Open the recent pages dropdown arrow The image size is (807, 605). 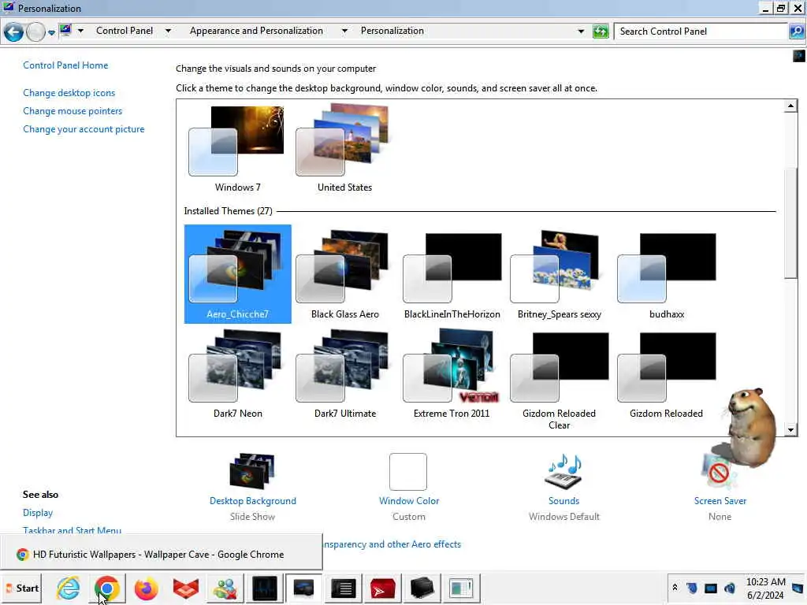(x=51, y=32)
